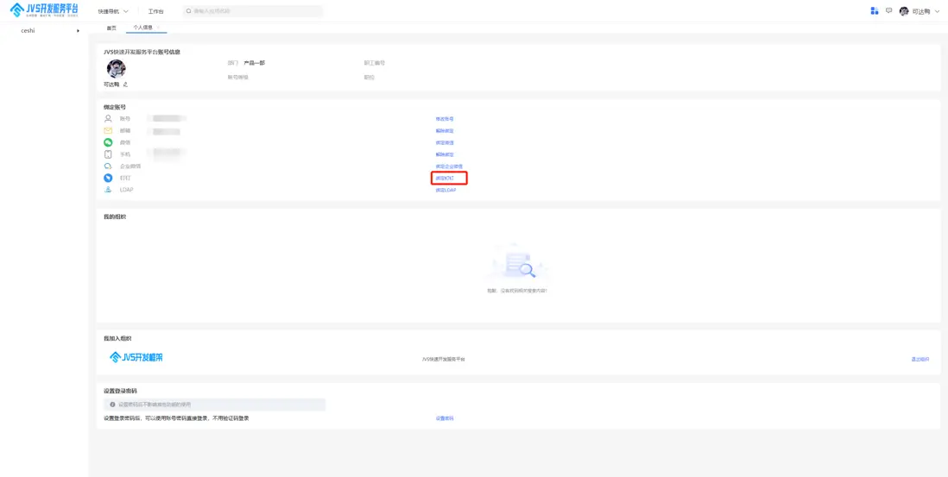Screen dimensions: 948x477
Task: Close the 个人信息 tab with its x icon
Action: [x=158, y=28]
